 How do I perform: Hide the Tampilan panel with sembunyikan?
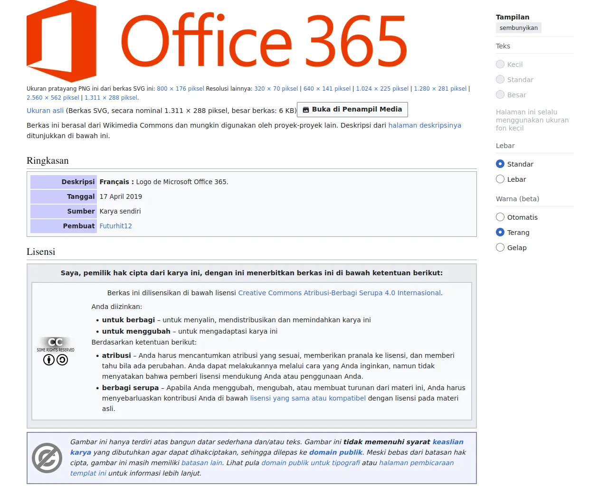pos(518,28)
